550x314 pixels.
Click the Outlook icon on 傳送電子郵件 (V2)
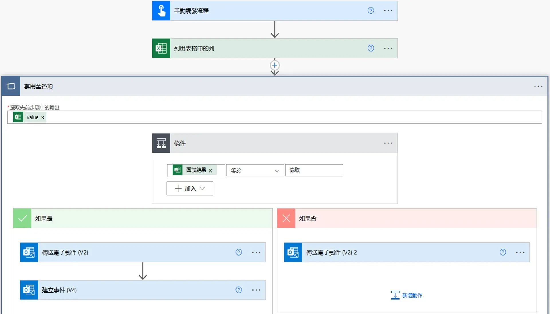(29, 252)
